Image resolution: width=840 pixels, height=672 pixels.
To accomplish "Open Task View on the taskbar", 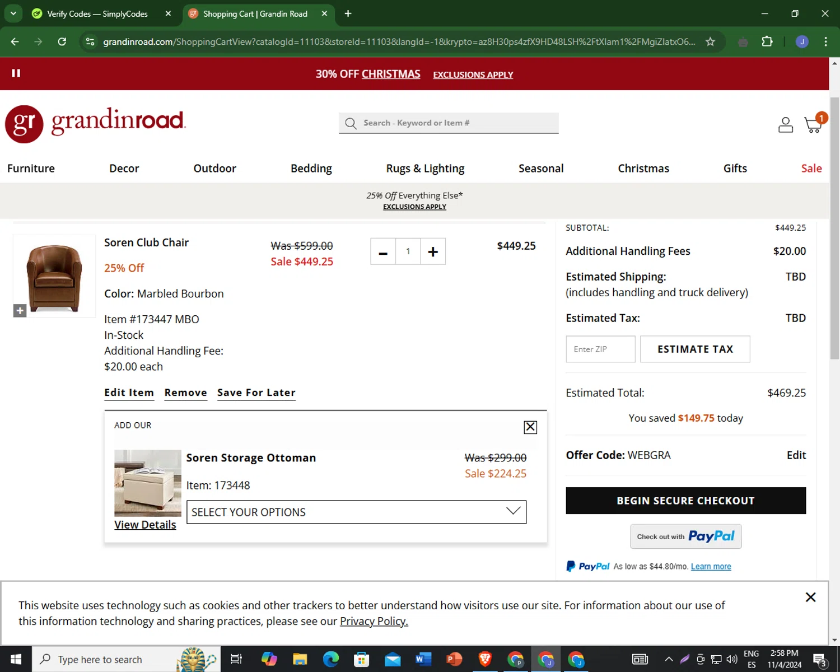I will click(236, 659).
